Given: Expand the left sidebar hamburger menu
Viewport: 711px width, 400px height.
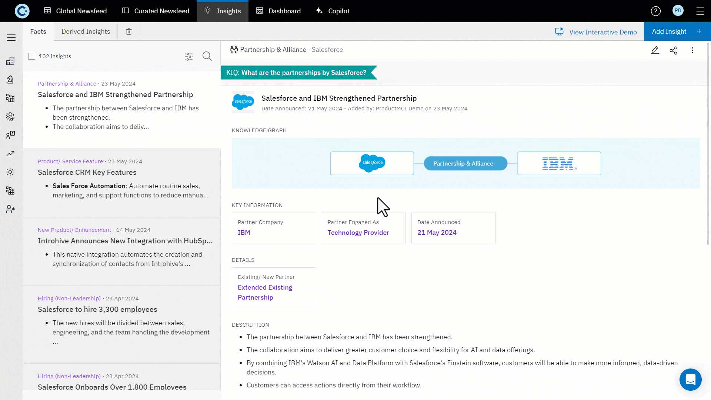Looking at the screenshot, I should click(11, 37).
